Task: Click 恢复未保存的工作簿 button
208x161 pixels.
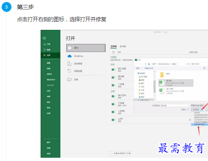Action: pyautogui.click(x=121, y=153)
